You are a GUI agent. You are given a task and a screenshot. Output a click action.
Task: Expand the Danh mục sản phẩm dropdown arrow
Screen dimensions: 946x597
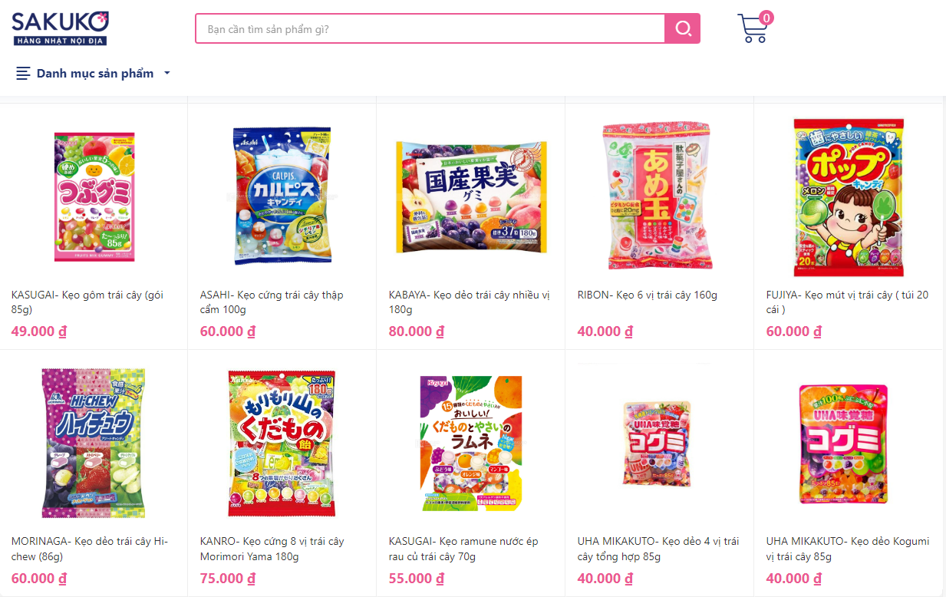[x=167, y=74]
